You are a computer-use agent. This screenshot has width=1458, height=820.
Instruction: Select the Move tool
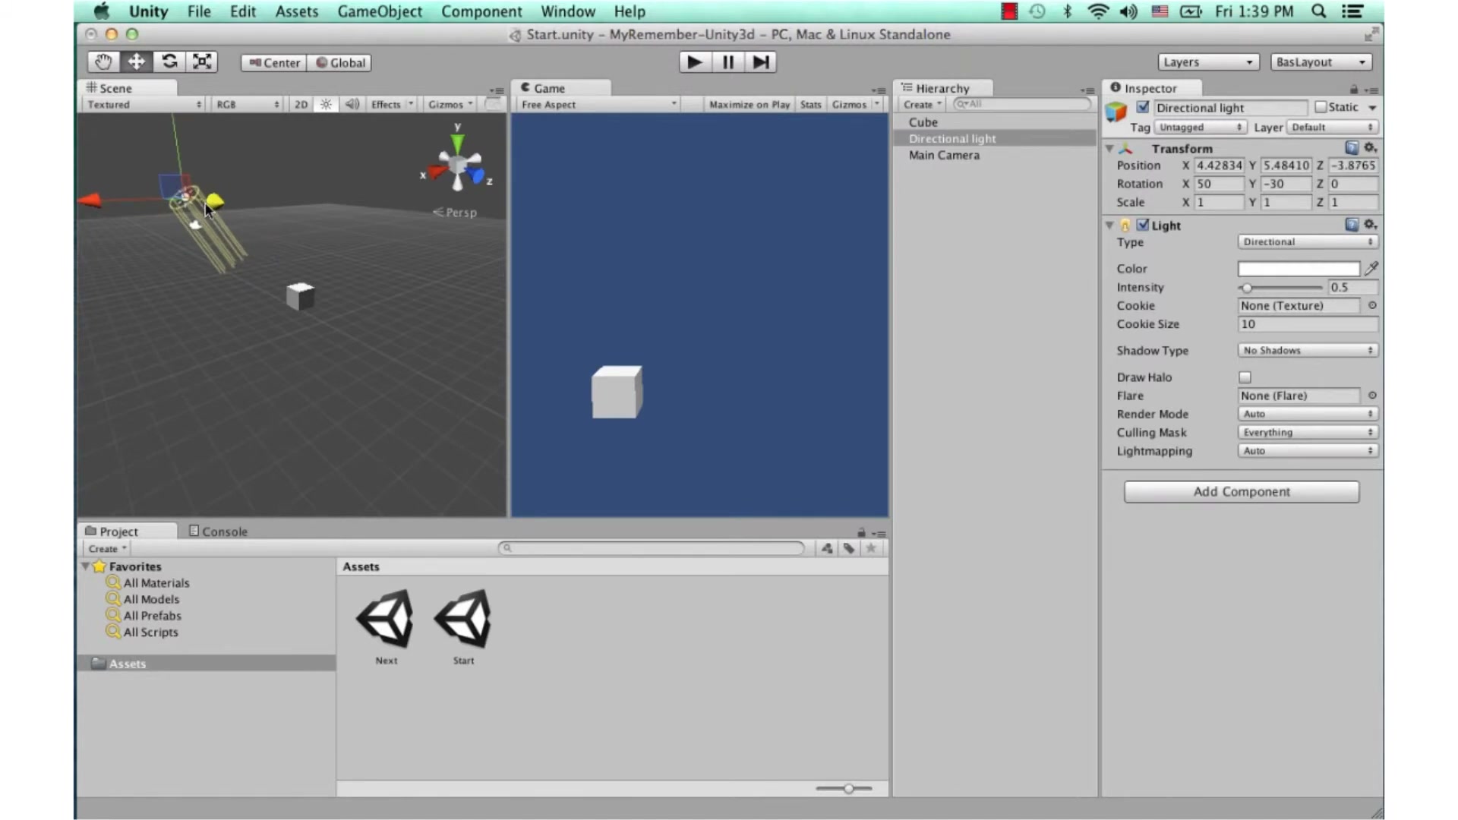(x=137, y=62)
